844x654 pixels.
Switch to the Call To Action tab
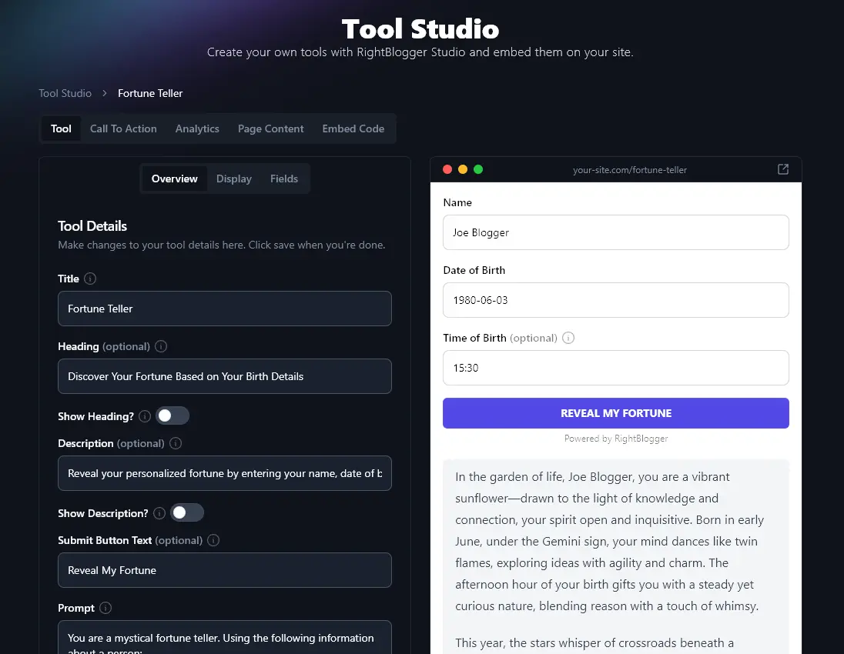tap(123, 128)
